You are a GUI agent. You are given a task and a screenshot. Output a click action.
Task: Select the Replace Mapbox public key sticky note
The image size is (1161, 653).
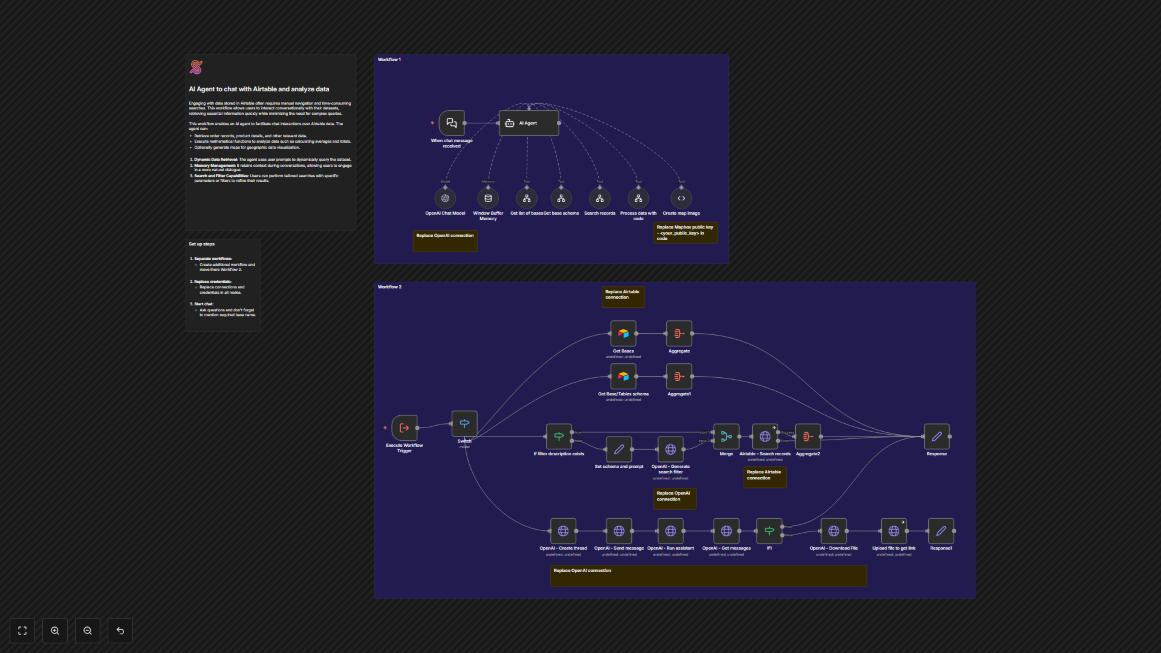click(685, 232)
